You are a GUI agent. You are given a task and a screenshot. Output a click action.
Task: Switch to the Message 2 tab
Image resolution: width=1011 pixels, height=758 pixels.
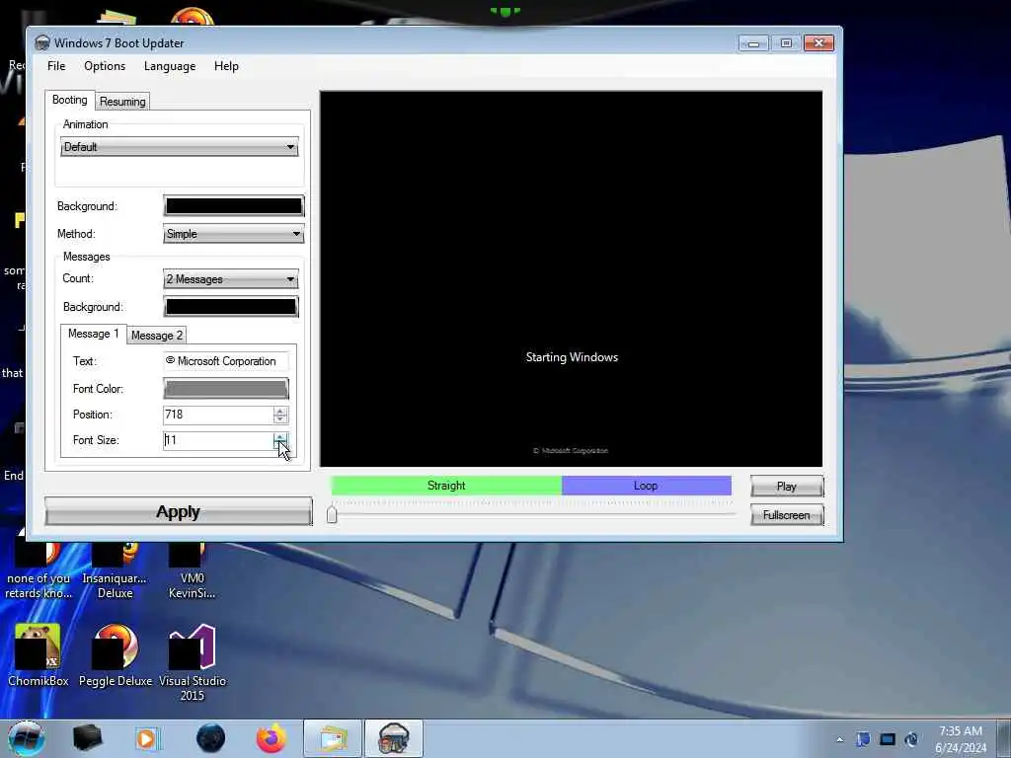[x=157, y=336]
